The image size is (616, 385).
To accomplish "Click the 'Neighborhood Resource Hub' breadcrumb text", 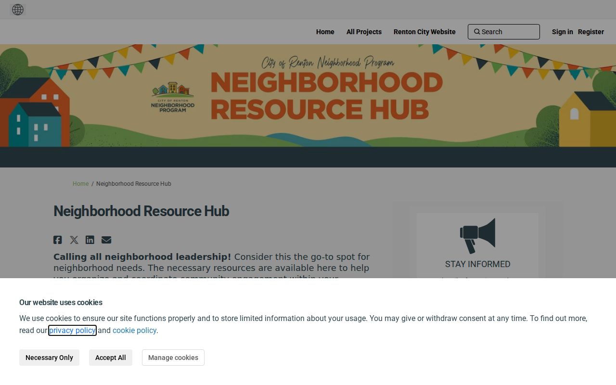I will click(x=134, y=184).
